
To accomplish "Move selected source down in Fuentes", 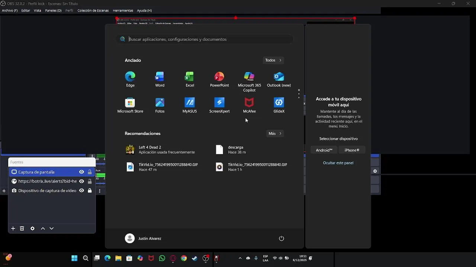I will 52,228.
